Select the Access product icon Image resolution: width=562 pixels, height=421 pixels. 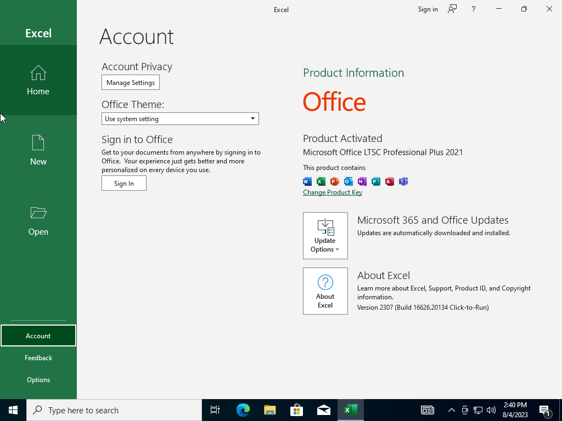pyautogui.click(x=389, y=181)
